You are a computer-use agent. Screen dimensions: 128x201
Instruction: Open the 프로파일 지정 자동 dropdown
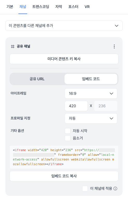91,118
